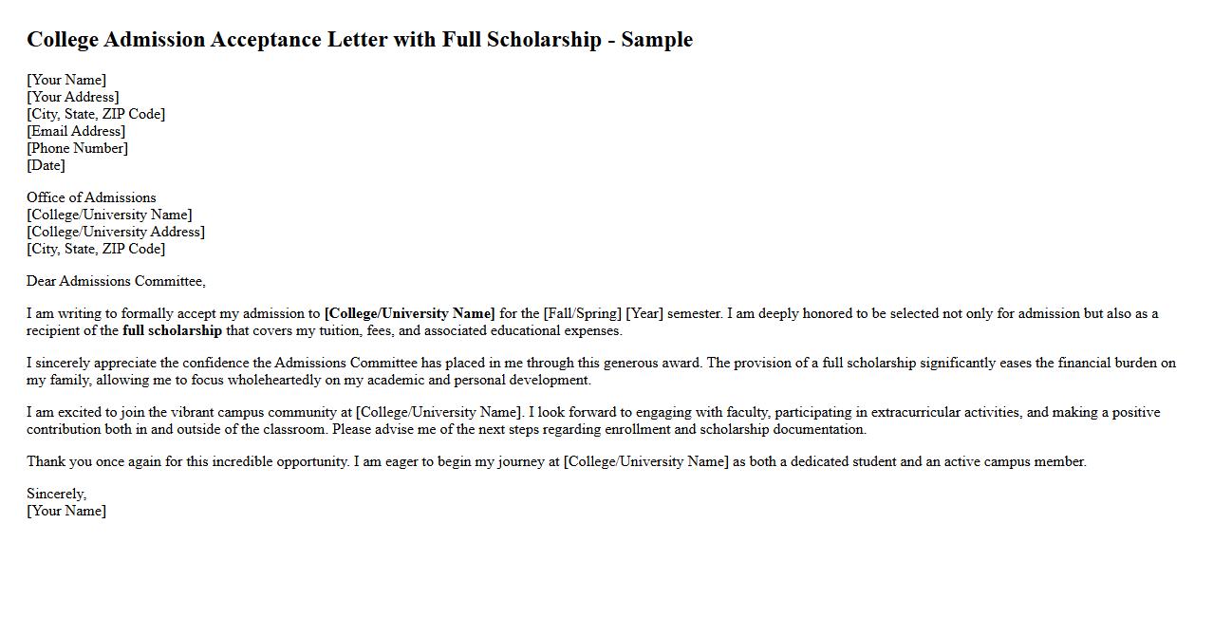Click the Sincerely closing line

(56, 494)
